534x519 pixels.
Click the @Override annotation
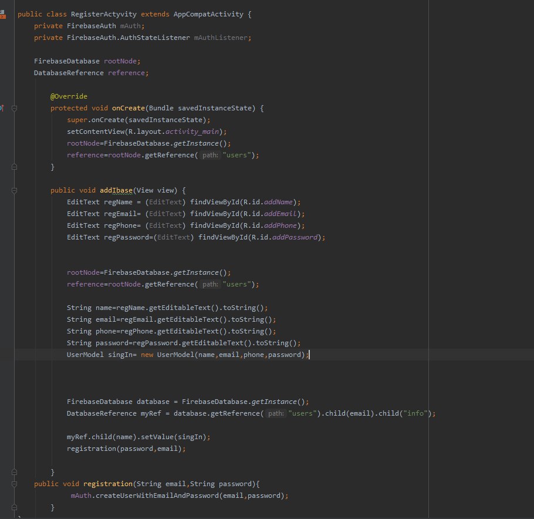tap(69, 96)
